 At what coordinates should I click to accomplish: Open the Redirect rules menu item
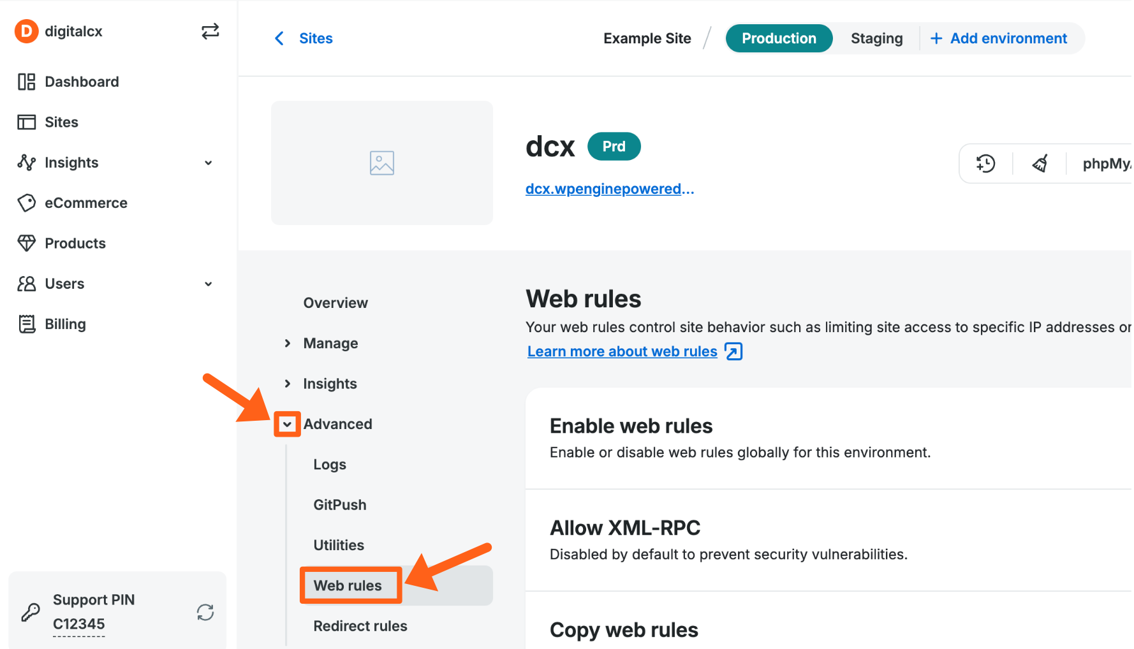pyautogui.click(x=360, y=626)
